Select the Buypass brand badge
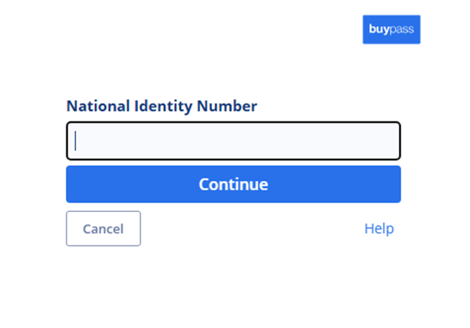Viewport: 470px width, 328px height. [391, 30]
